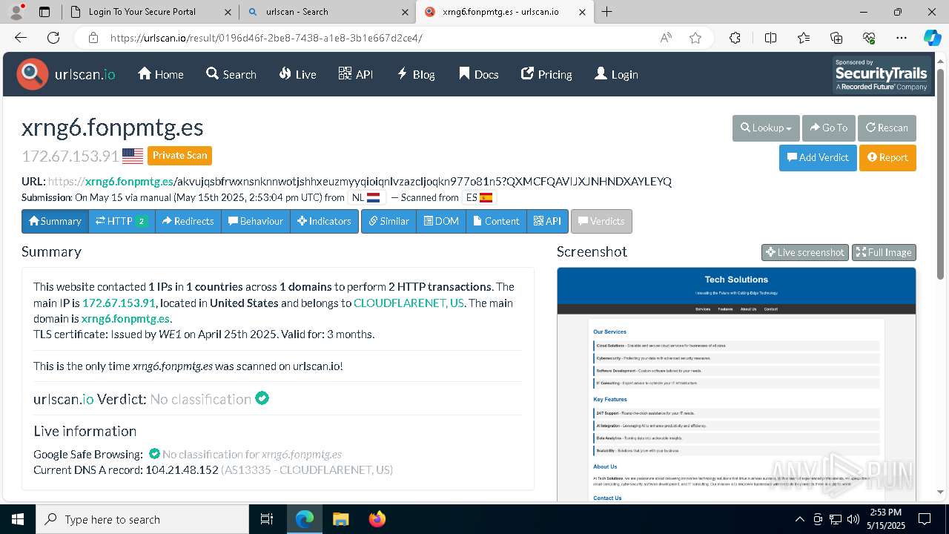Click the green verdict check icon

[262, 398]
